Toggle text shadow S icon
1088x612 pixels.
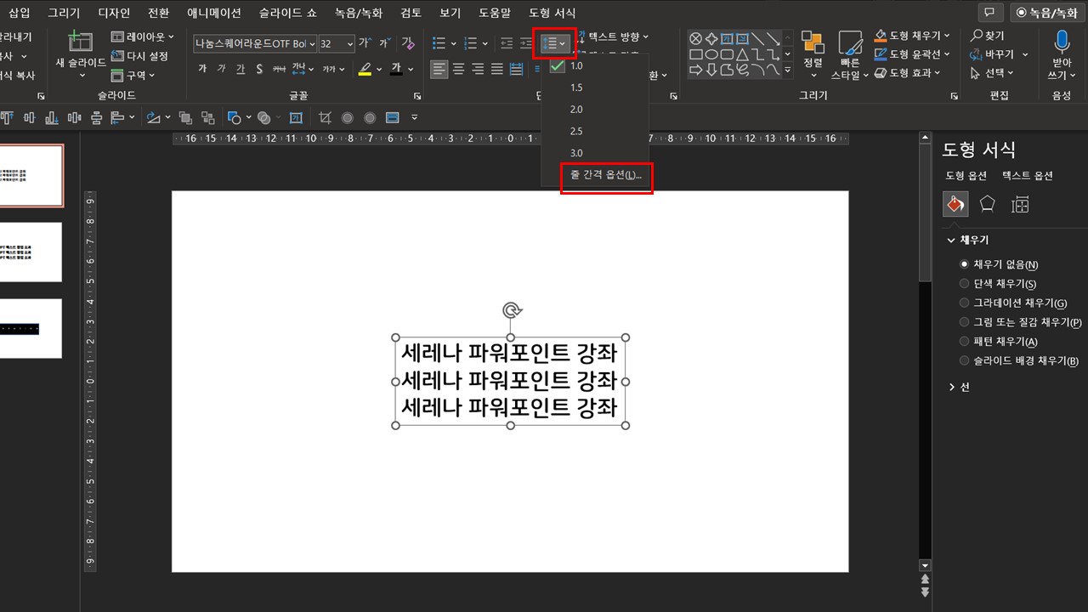click(259, 69)
